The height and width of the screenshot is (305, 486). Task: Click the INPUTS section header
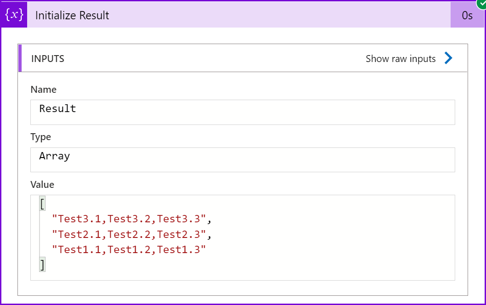click(x=48, y=58)
